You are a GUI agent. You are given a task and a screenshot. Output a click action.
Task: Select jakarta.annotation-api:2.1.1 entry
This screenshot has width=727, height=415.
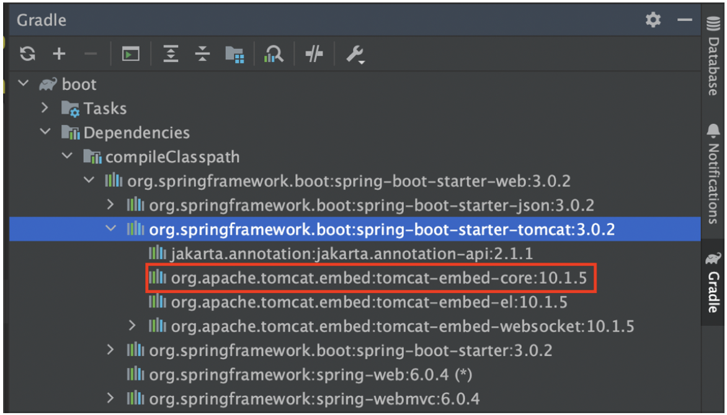[x=355, y=253]
